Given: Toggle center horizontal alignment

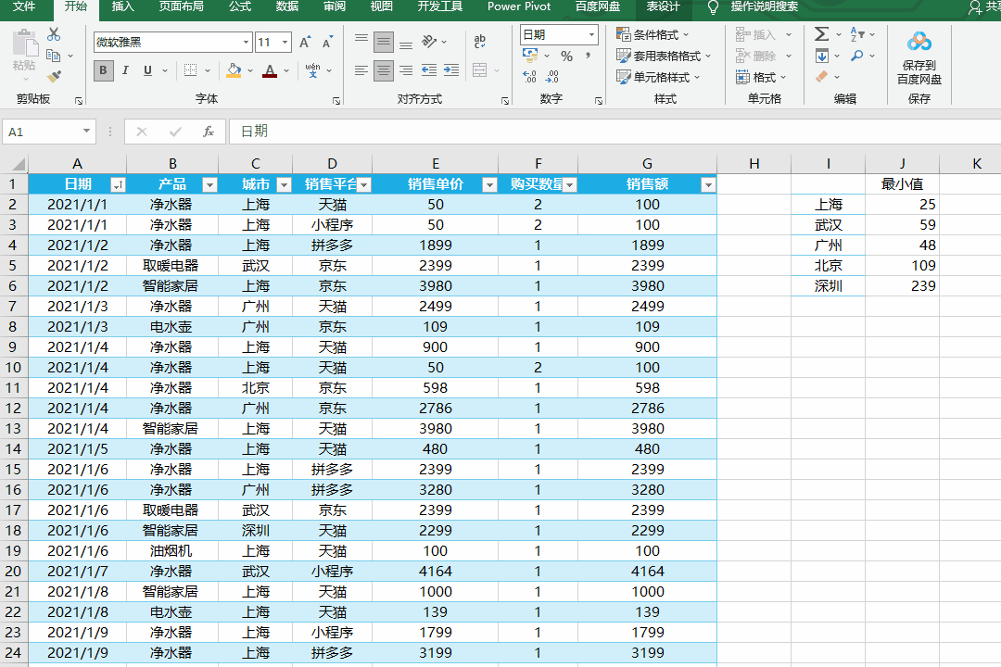Looking at the screenshot, I should pyautogui.click(x=383, y=70).
